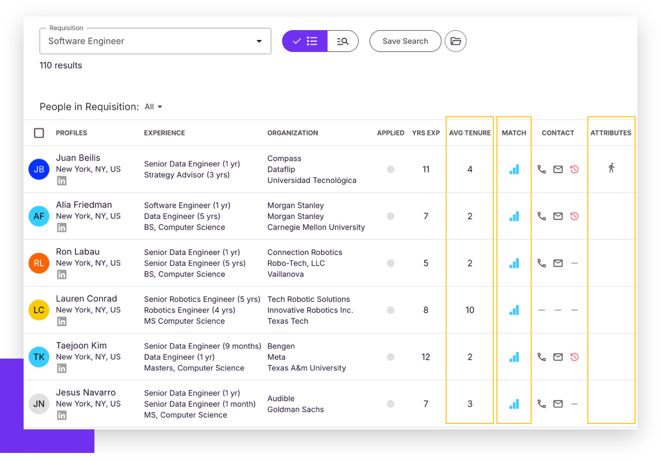
Task: Sort by the YRS EXP column header
Action: 426,133
